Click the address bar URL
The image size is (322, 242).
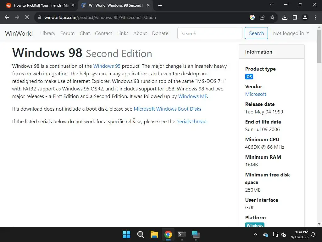100,18
